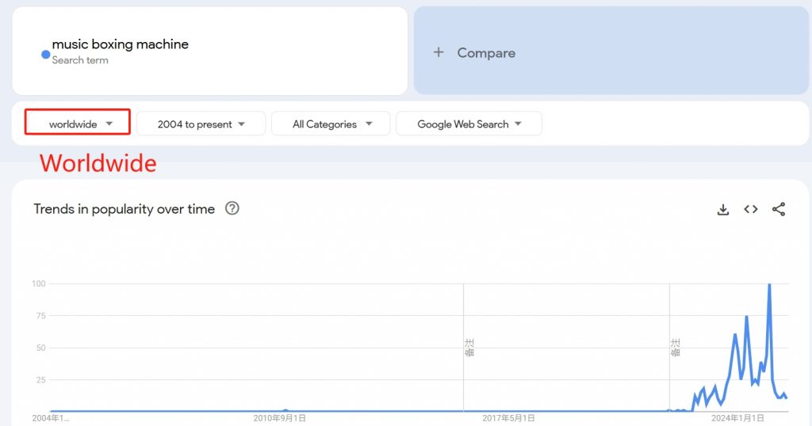
Task: Click the arrow next to worldwide
Action: (x=109, y=124)
